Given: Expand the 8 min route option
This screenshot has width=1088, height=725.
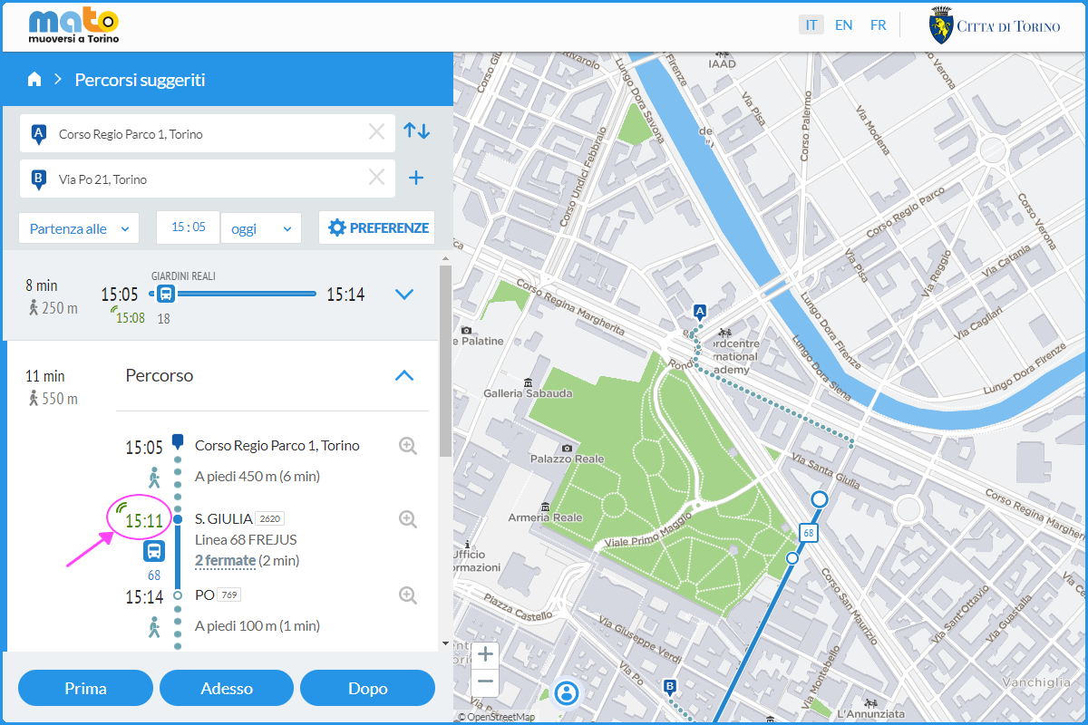Looking at the screenshot, I should pyautogui.click(x=404, y=295).
